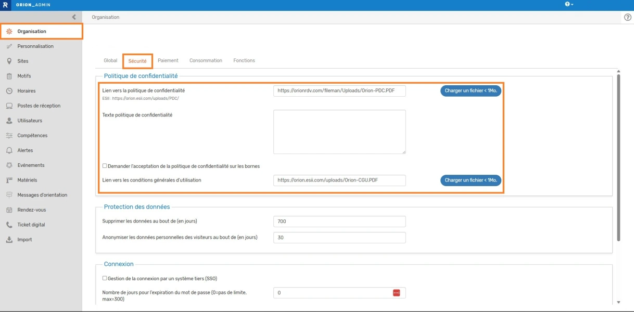Select the Ticket digital phone icon
The image size is (634, 312).
point(9,225)
